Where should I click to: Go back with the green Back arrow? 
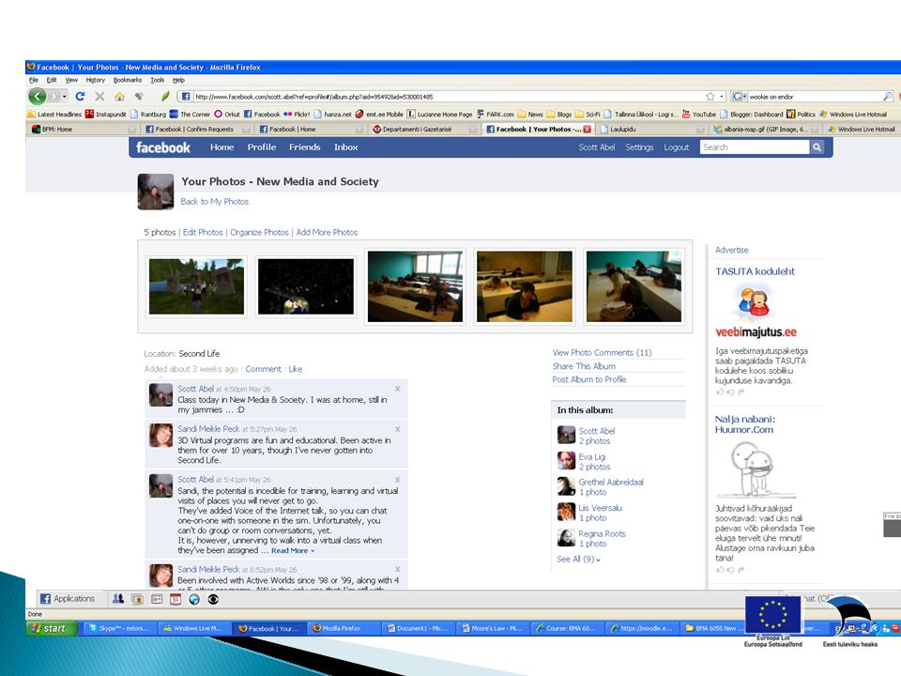tap(38, 96)
